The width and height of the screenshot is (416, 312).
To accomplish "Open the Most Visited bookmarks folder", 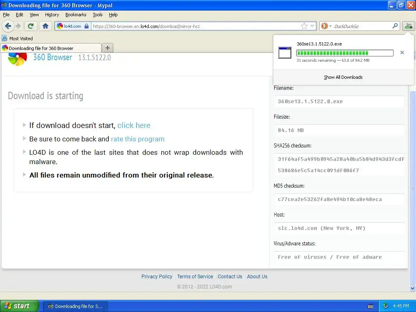I will pos(17,39).
